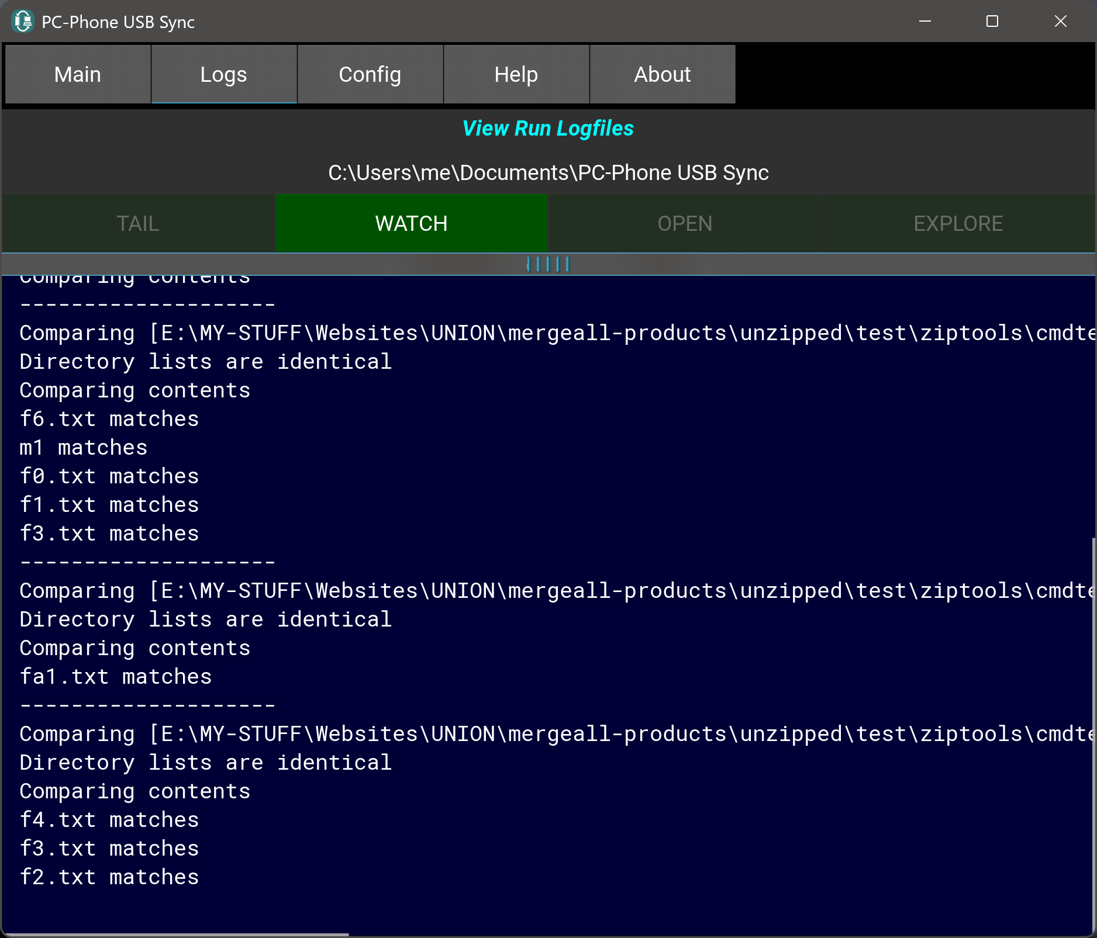Show the About tab
The image size is (1097, 938).
point(663,75)
